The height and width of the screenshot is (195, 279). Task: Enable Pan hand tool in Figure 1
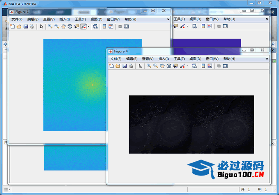point(63,27)
